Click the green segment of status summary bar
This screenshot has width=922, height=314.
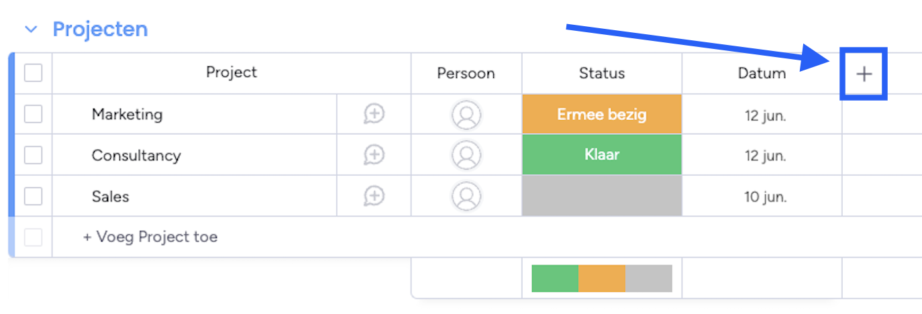click(555, 278)
